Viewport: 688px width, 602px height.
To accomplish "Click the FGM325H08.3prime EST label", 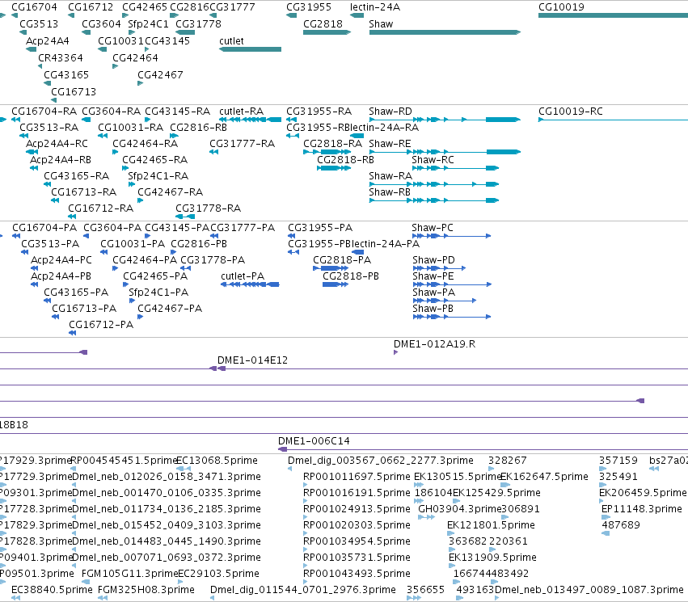I will point(146,590).
